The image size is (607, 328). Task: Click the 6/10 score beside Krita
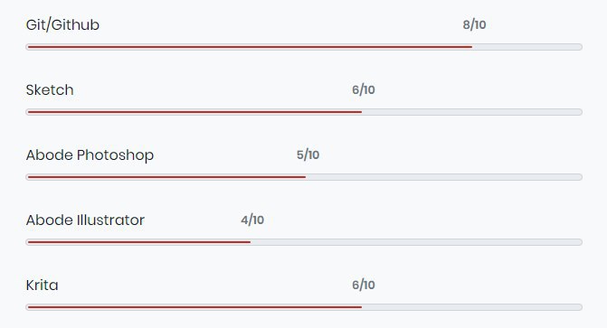(x=364, y=285)
